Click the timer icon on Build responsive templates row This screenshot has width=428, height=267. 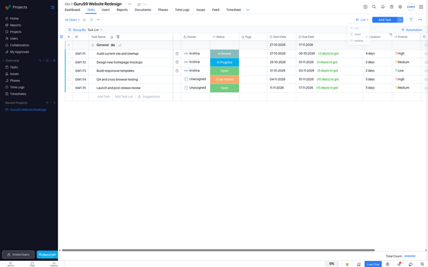(177, 71)
